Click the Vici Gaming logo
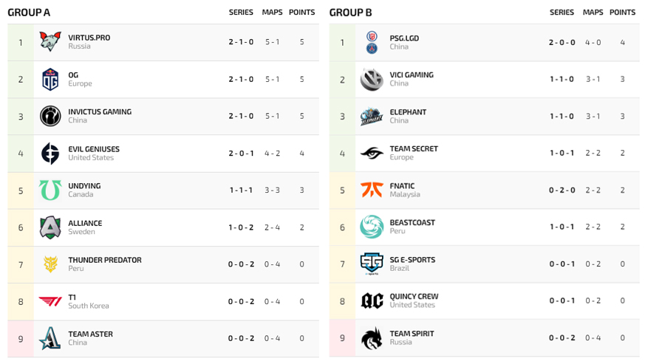Screen dimensions: 645x364 click(x=372, y=79)
